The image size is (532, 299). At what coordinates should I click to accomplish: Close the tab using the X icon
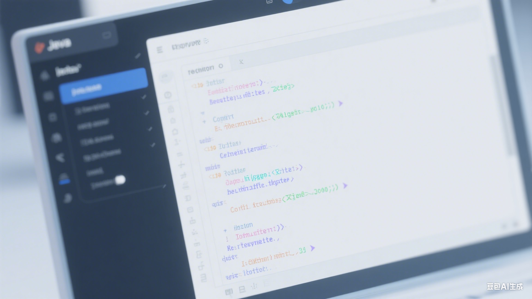click(x=241, y=62)
